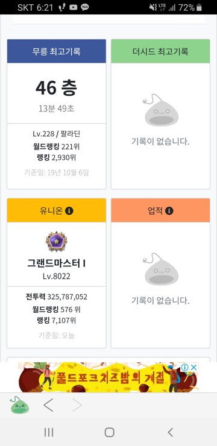
Task: Close the ad banner with X
Action: pyautogui.click(x=193, y=367)
